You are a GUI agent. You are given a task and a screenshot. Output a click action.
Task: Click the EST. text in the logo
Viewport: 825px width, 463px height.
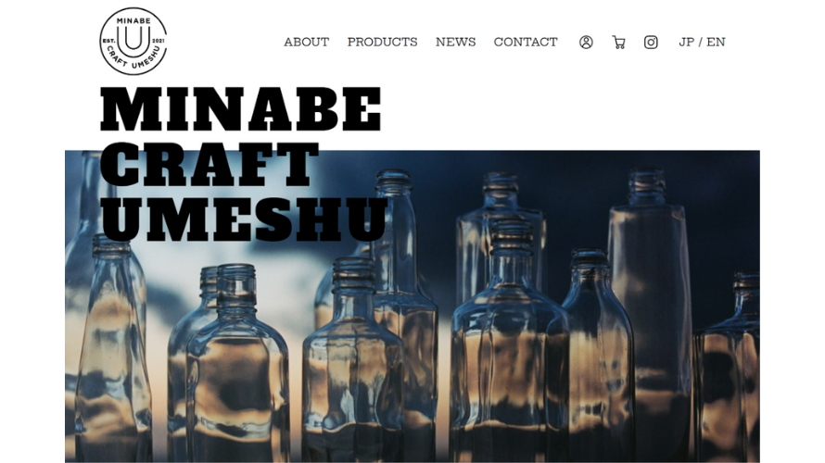[x=108, y=41]
